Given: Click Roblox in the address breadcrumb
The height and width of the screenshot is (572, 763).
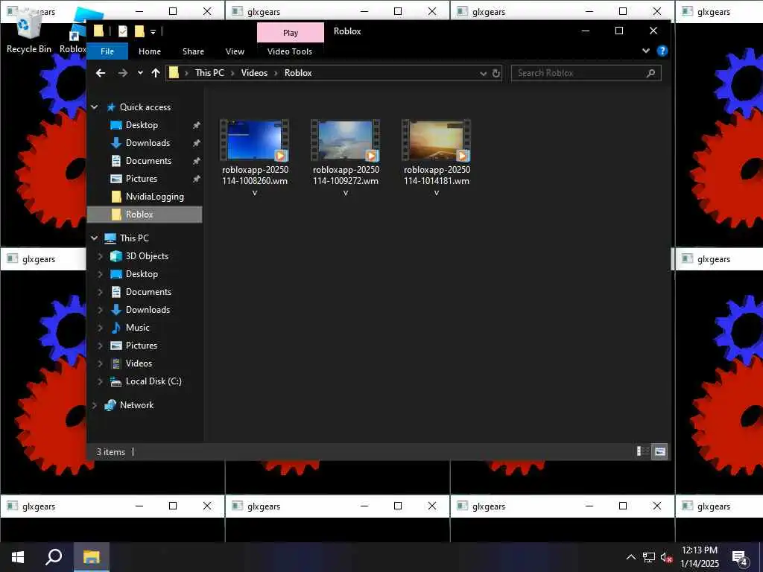Looking at the screenshot, I should point(298,73).
